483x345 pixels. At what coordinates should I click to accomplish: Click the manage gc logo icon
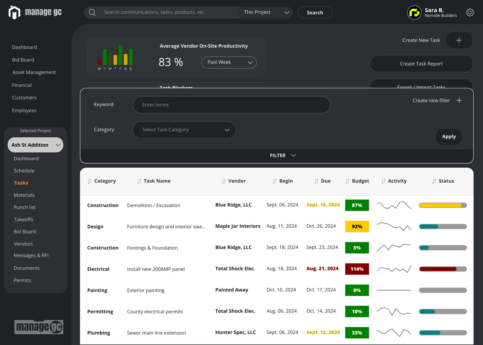tap(14, 12)
